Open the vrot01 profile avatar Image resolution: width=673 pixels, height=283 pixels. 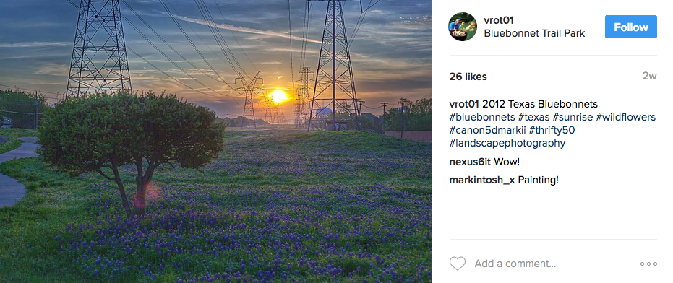(x=463, y=27)
